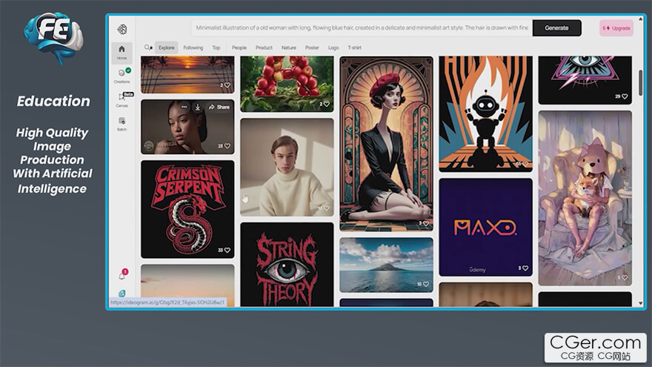652x367 pixels.
Task: Open the Batch generation tool
Action: pyautogui.click(x=122, y=124)
